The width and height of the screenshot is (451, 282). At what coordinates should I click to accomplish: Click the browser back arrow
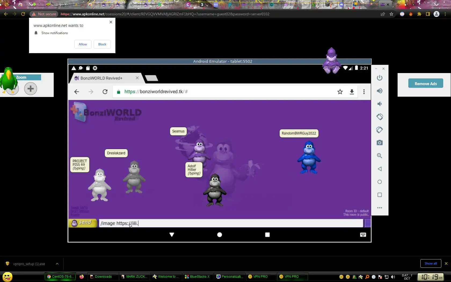pos(6,14)
